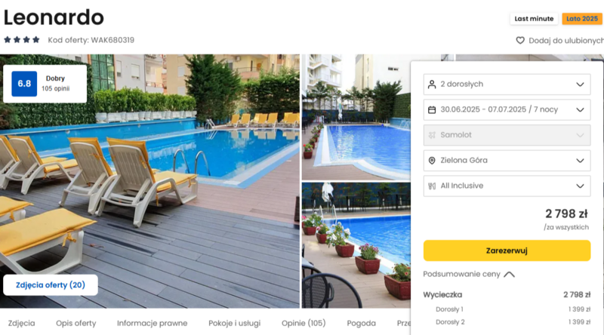The image size is (604, 335).
Task: Open the Opinie (105) tab
Action: (304, 323)
